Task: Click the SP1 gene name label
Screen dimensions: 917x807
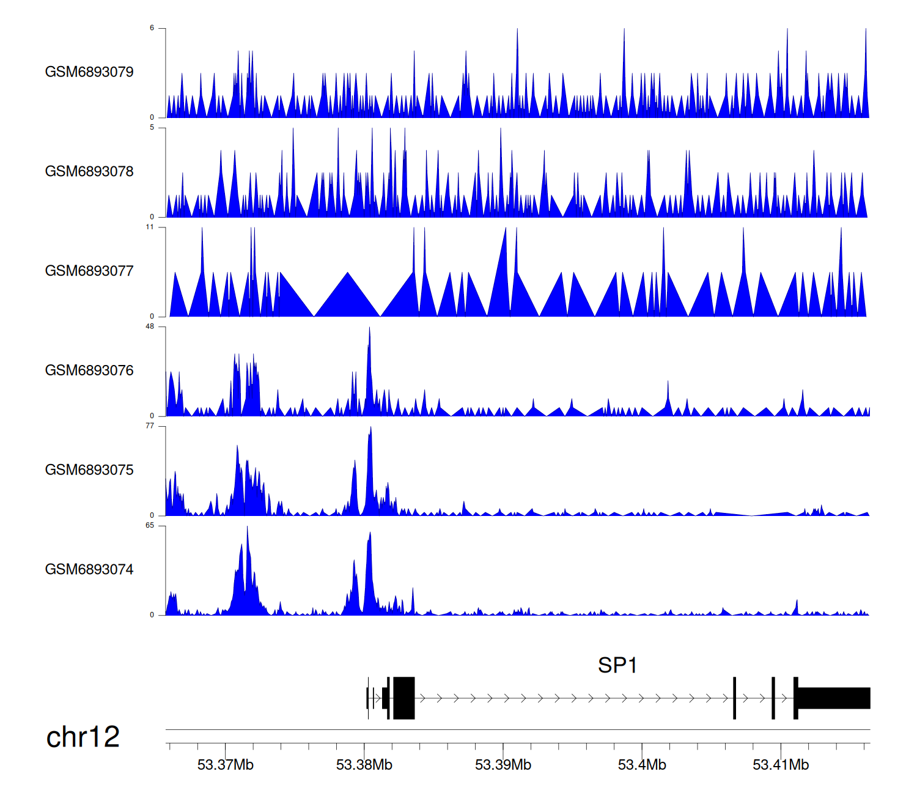Action: [617, 665]
